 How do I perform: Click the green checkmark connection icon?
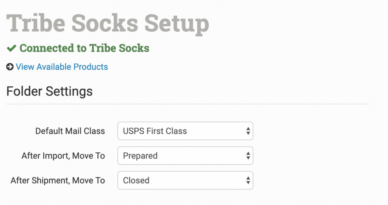tap(11, 48)
